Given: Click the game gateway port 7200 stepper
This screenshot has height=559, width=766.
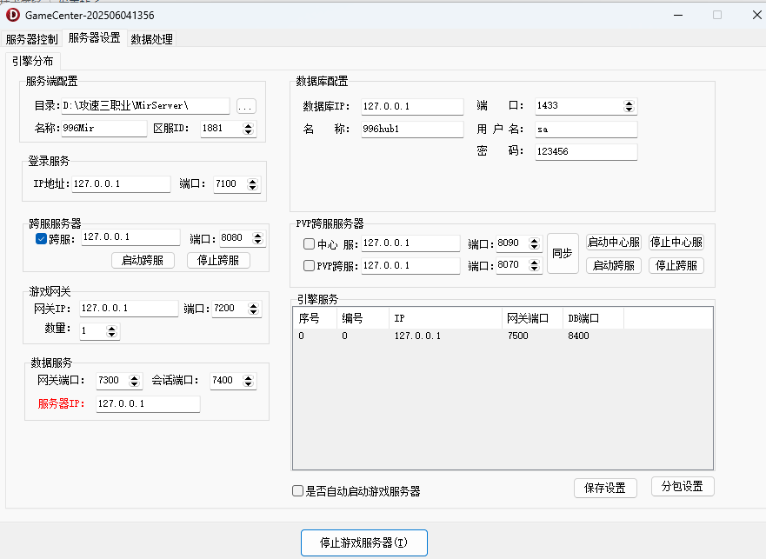Looking at the screenshot, I should click(253, 309).
